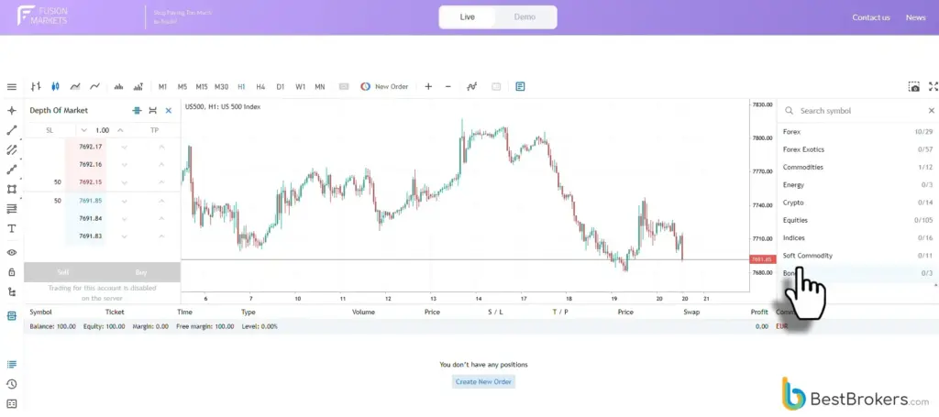Open the object tree icon in sidebar

coord(11,292)
